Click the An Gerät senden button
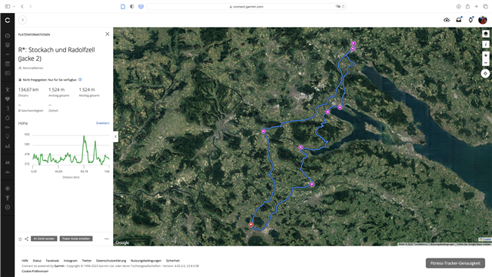This screenshot has width=492, height=277. pyautogui.click(x=44, y=239)
